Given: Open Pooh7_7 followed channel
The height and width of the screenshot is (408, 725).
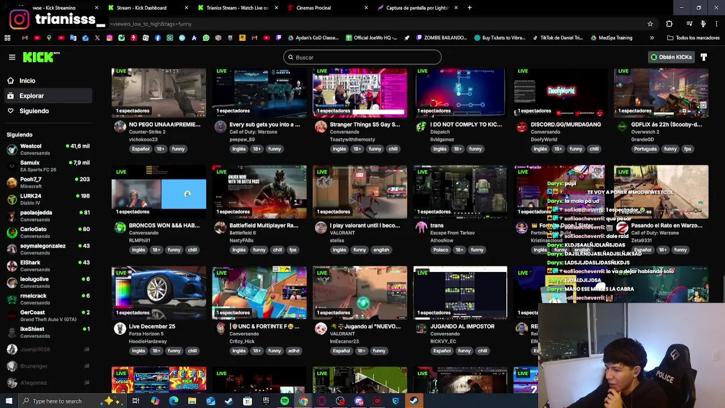Looking at the screenshot, I should (48, 182).
